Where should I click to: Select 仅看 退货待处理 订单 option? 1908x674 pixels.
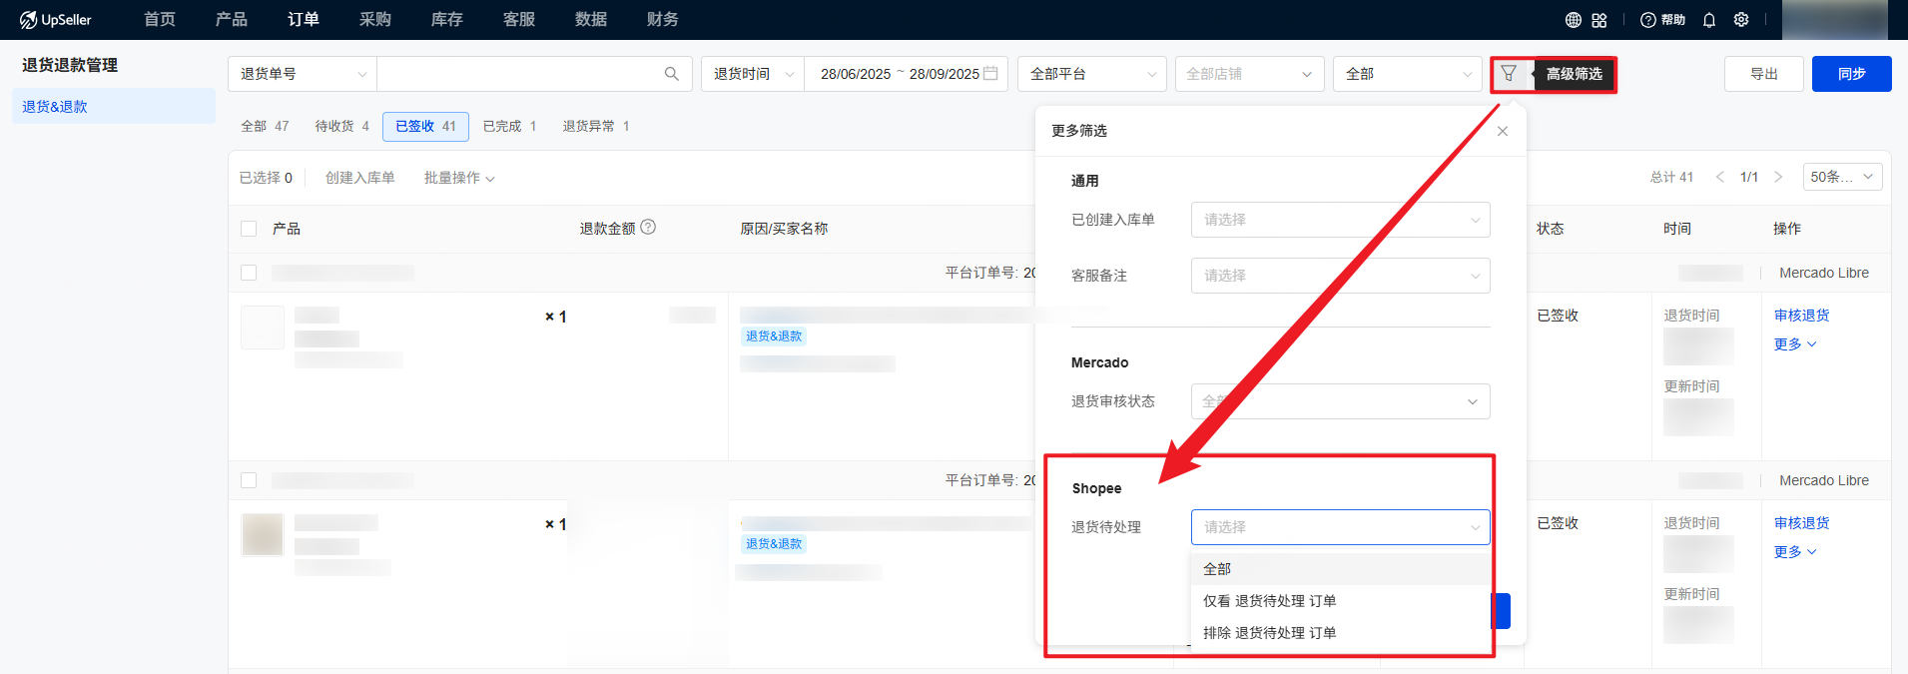coord(1269,601)
